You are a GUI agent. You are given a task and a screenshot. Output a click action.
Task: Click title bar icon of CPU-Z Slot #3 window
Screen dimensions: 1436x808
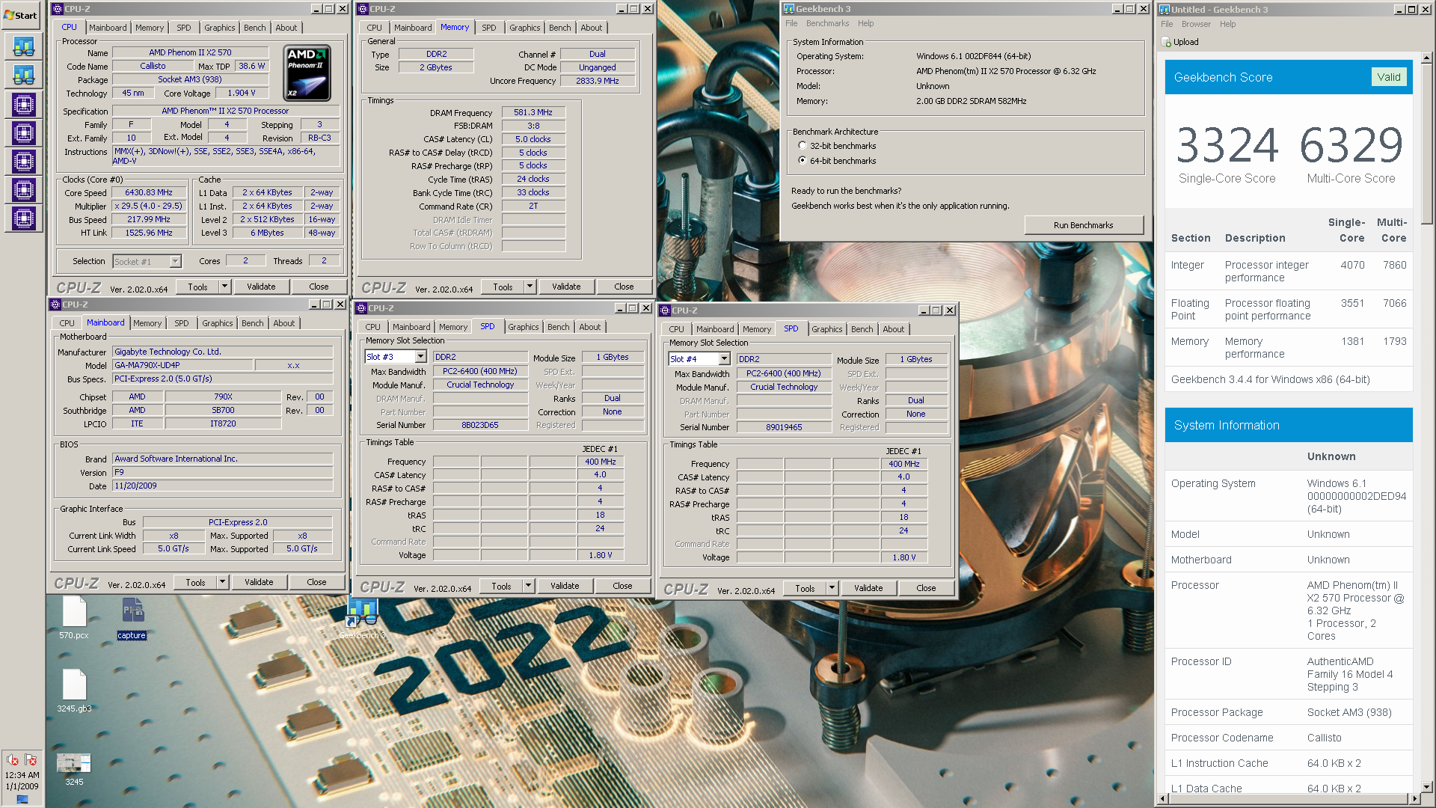pos(361,308)
